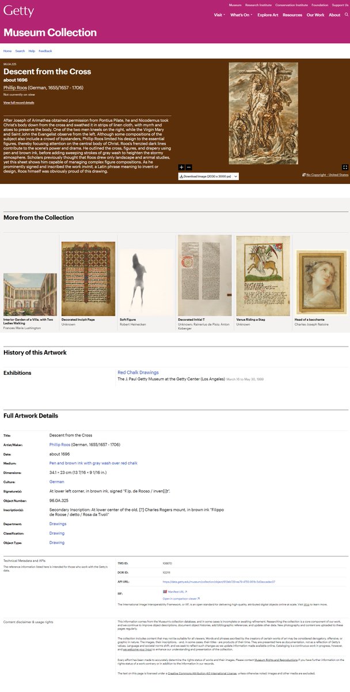
Task: Click the Search link under Museum Collection
Action: (20, 51)
